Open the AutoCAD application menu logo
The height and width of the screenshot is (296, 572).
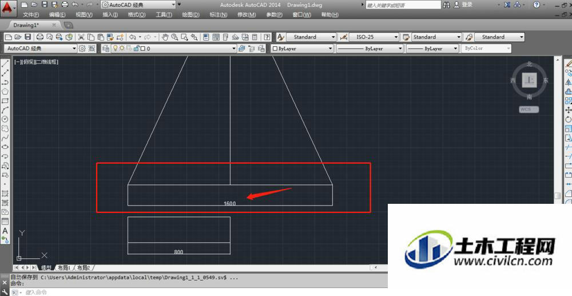[x=9, y=7]
